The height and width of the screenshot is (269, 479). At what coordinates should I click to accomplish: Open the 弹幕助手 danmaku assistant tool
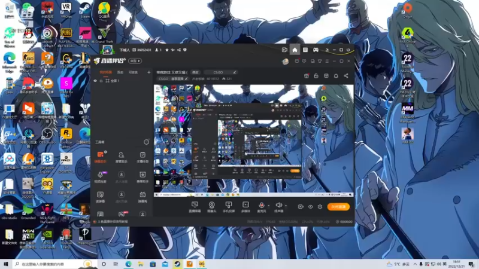[100, 157]
